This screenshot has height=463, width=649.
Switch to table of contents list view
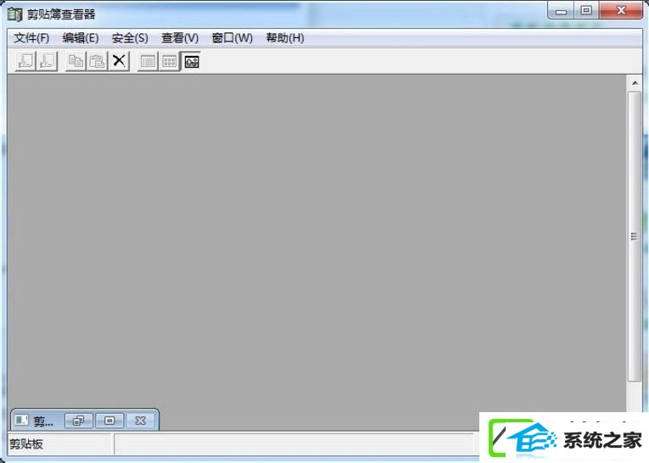point(148,62)
